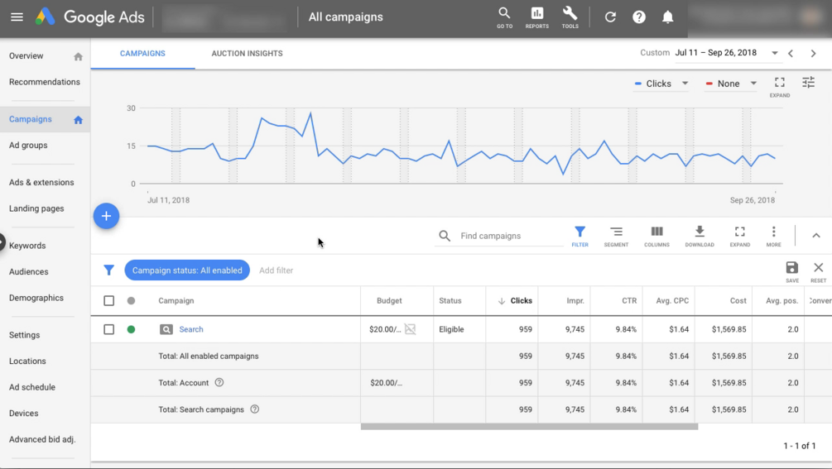Click the home icon beside Campaigns

(x=78, y=120)
